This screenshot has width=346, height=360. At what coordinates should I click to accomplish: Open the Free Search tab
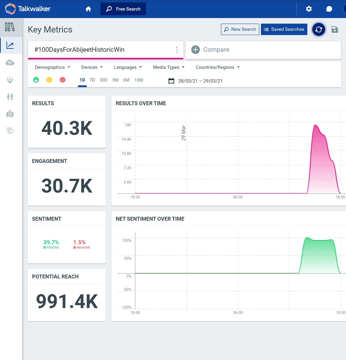[x=123, y=9]
